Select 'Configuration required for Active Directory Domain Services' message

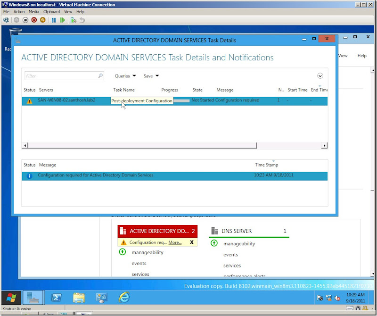96,175
